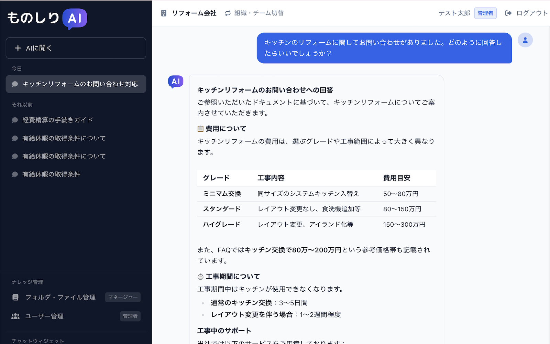Click the people icon beside ユーザー管理
Viewport: 550px width, 344px height.
(x=15, y=316)
